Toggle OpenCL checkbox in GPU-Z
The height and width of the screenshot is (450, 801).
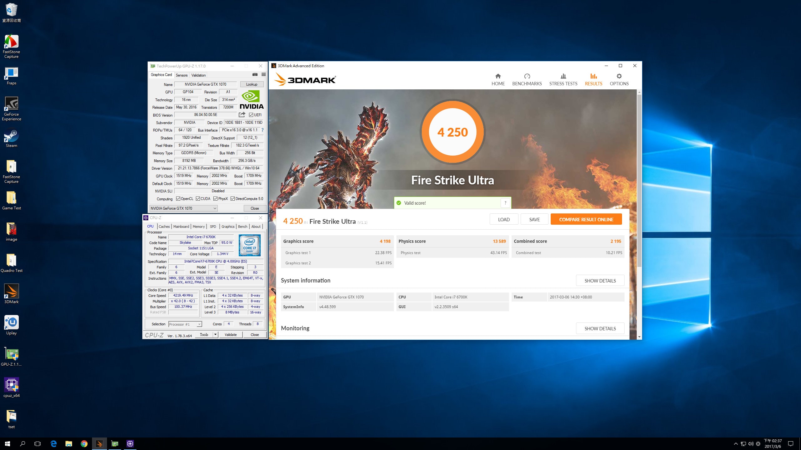click(178, 199)
